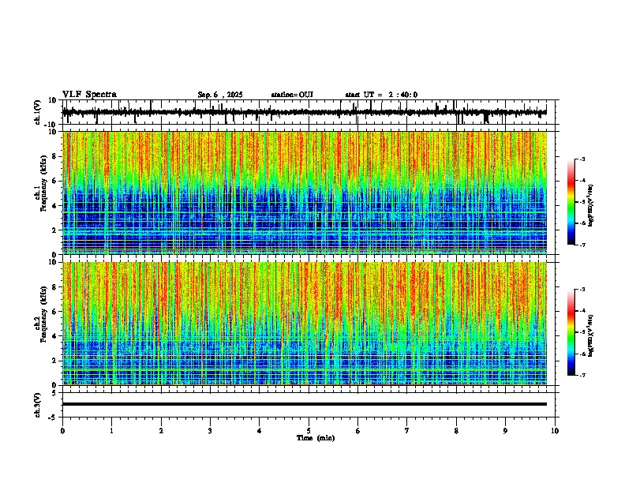Click time axis tick label '1'
The width and height of the screenshot is (625, 483).
(111, 431)
